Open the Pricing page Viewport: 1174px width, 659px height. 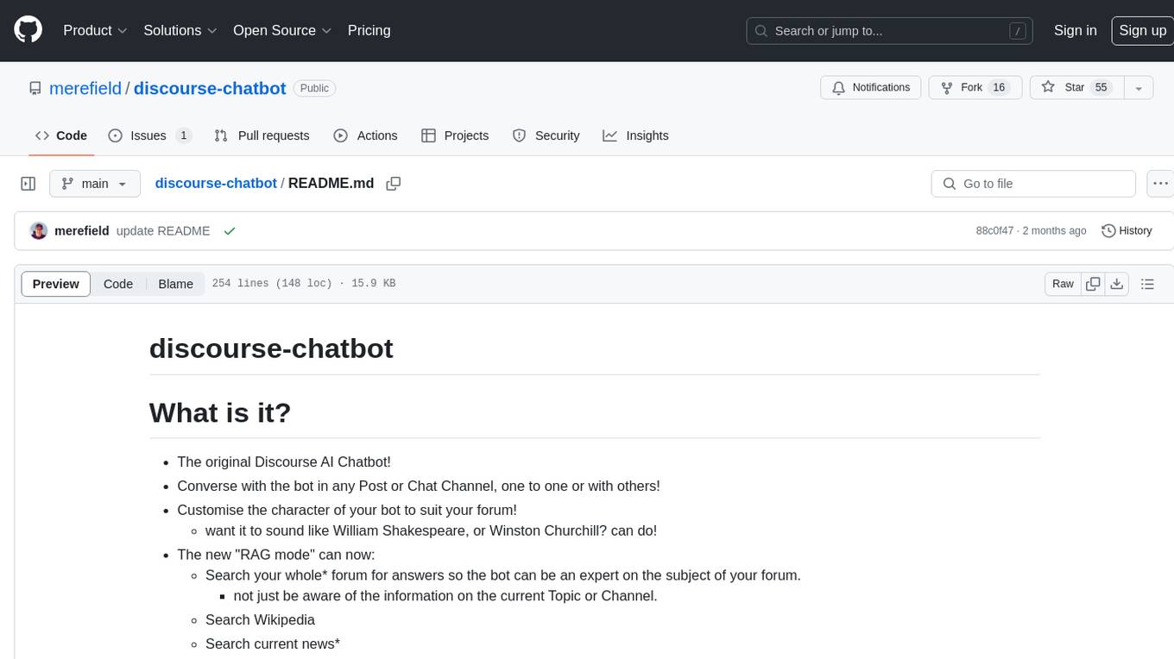[x=369, y=30]
